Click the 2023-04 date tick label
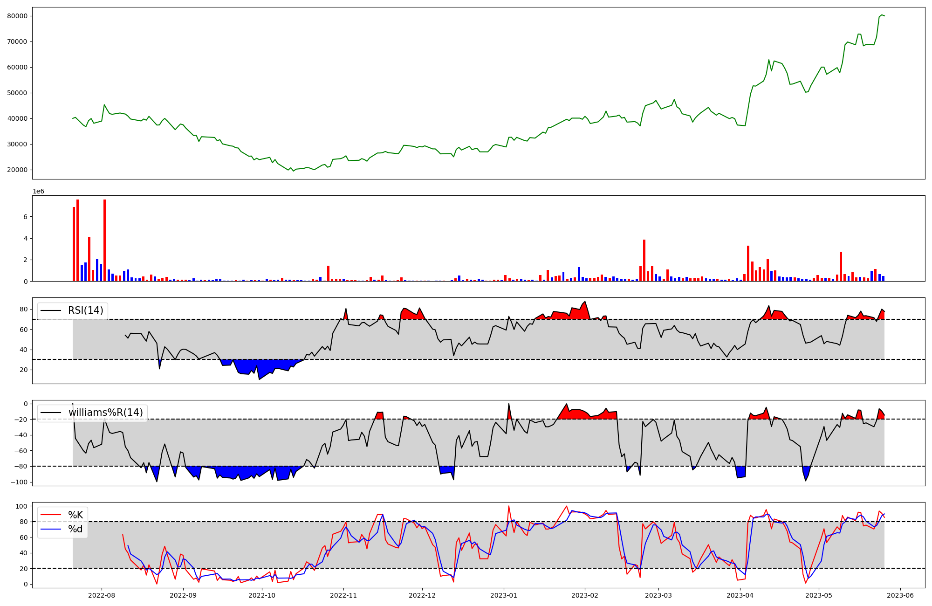 point(740,595)
